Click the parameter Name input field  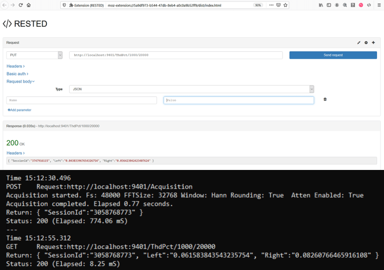point(81,100)
